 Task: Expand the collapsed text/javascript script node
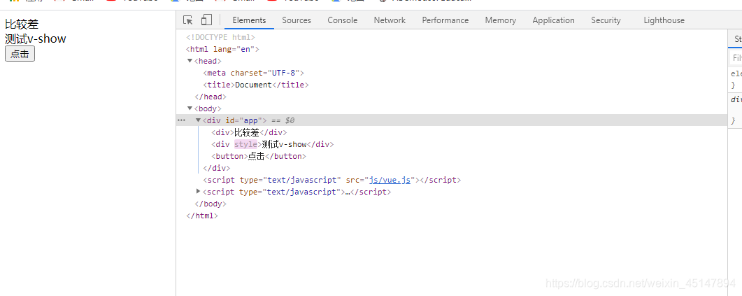(x=199, y=191)
